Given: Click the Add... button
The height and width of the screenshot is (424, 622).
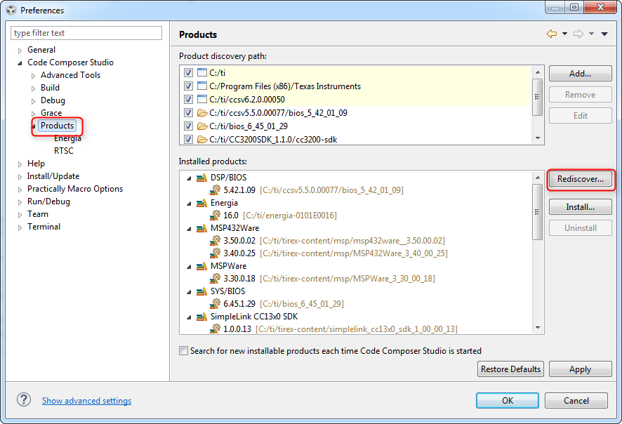Looking at the screenshot, I should 580,74.
